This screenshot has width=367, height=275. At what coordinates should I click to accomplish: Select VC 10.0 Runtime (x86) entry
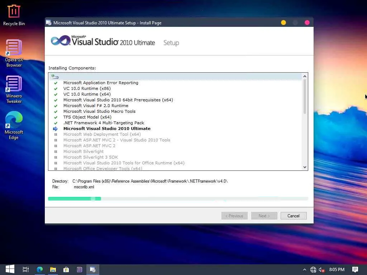(87, 88)
